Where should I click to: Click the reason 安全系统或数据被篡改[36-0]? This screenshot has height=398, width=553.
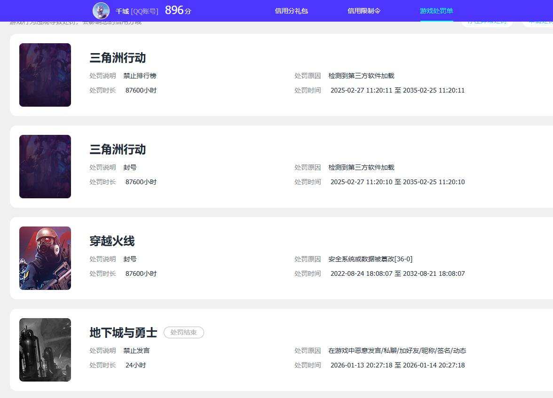[371, 259]
